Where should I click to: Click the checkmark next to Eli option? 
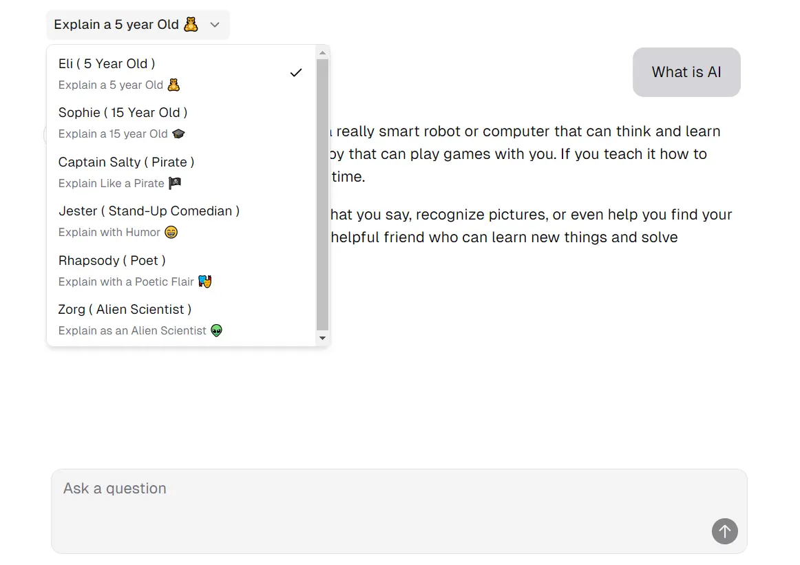pos(296,72)
